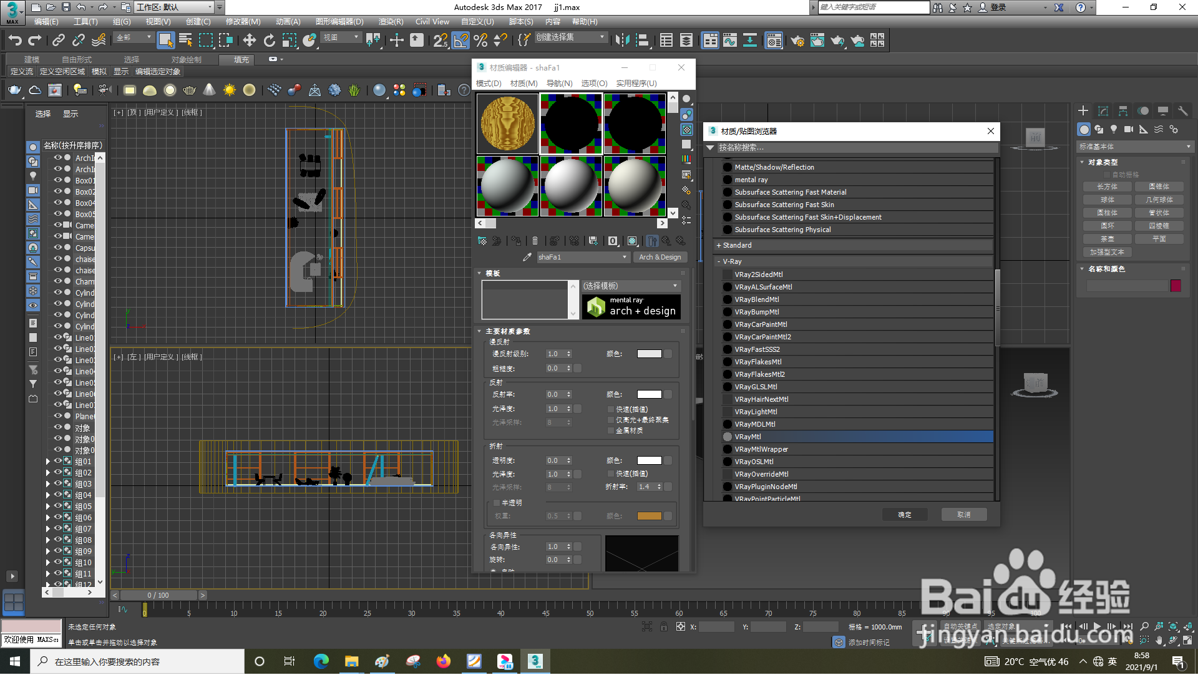Open the 选择模板 dropdown
1198x675 pixels.
click(x=630, y=286)
